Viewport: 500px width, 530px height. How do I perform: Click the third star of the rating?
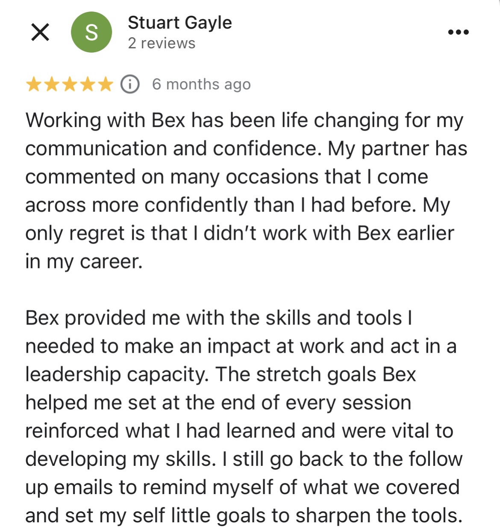click(x=69, y=84)
